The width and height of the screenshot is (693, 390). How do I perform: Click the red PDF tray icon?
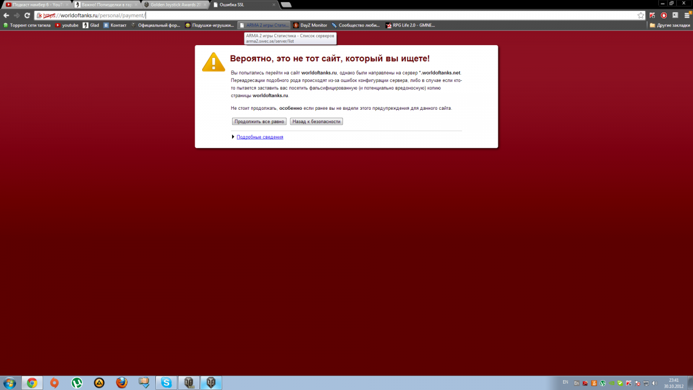coord(585,383)
